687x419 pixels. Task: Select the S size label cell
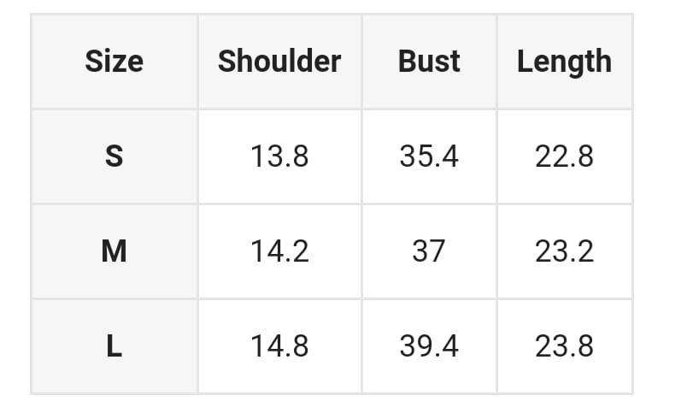click(x=114, y=156)
